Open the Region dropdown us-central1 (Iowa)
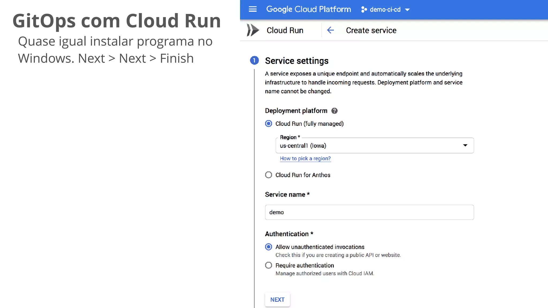The width and height of the screenshot is (548, 308). [375, 145]
